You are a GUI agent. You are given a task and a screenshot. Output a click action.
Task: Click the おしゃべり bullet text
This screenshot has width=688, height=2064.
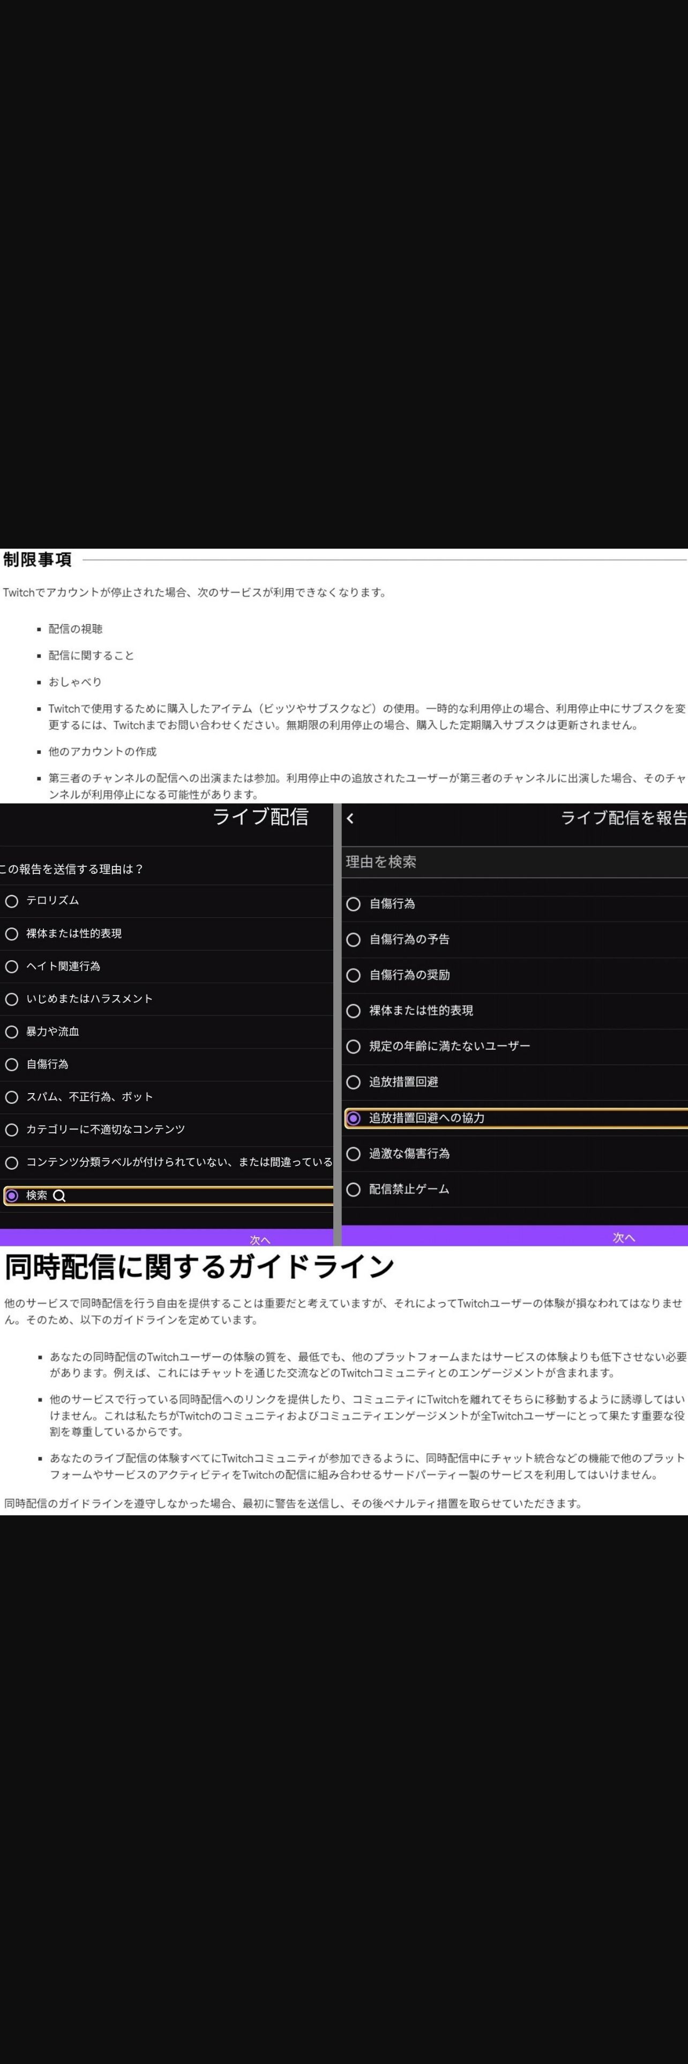[76, 682]
